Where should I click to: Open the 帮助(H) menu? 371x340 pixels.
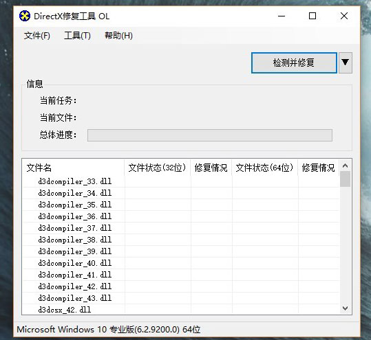click(118, 36)
